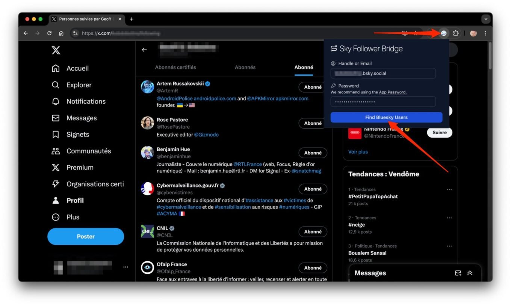Click the X logo in sidebar

[x=56, y=50]
